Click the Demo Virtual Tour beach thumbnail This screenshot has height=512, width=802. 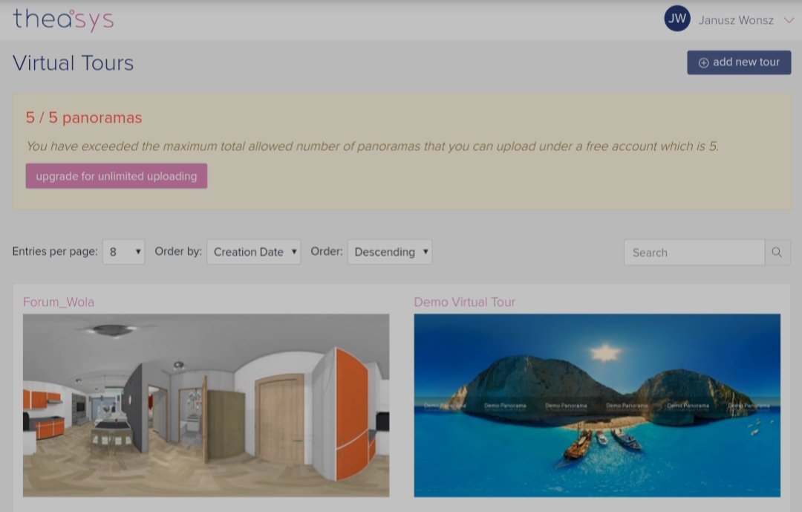pyautogui.click(x=597, y=405)
